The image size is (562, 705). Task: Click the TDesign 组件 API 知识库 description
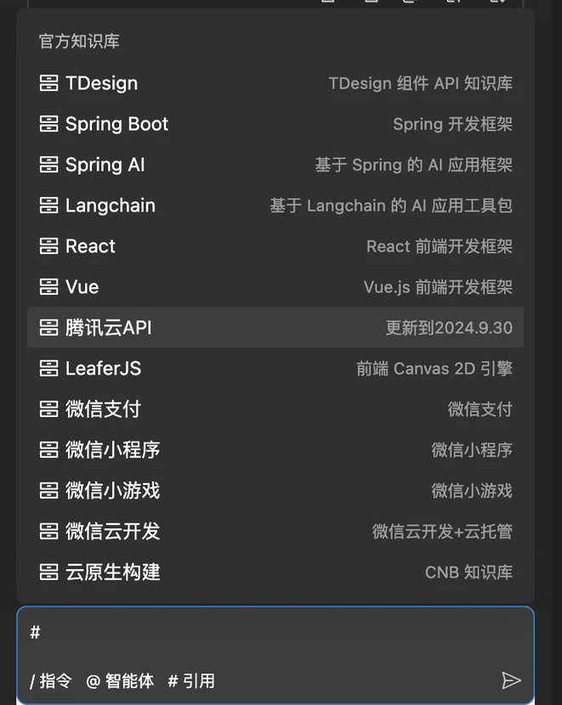pyautogui.click(x=420, y=83)
